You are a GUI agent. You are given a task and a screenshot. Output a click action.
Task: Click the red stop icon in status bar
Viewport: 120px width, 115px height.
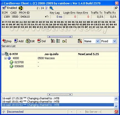[x=116, y=112]
